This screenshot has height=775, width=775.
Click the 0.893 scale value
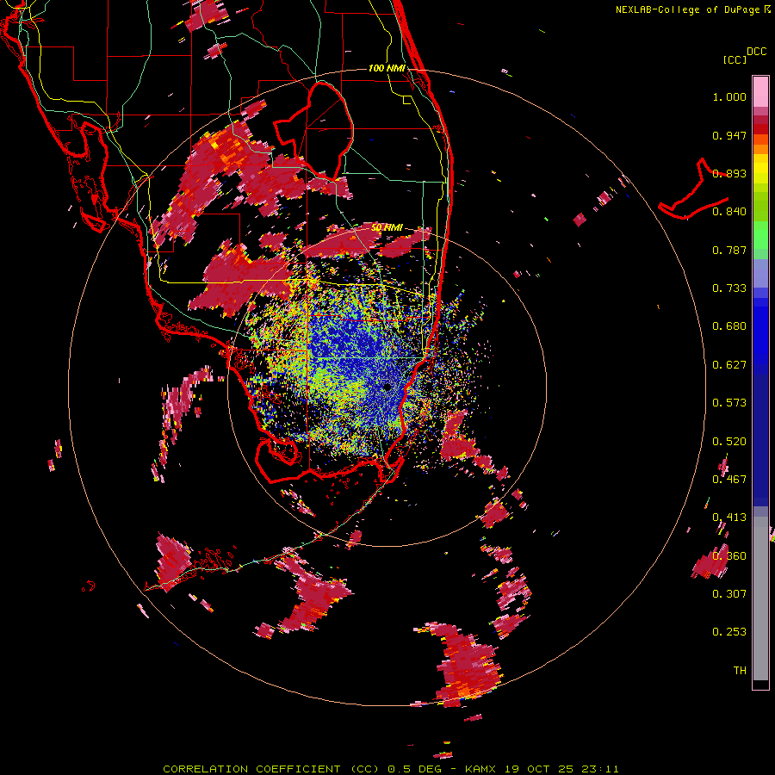click(729, 173)
